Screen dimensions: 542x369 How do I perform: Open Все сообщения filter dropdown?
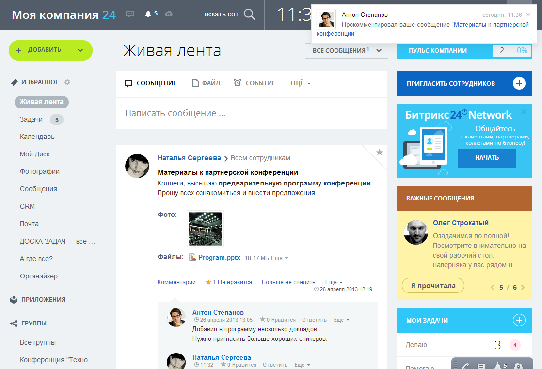[x=346, y=51]
